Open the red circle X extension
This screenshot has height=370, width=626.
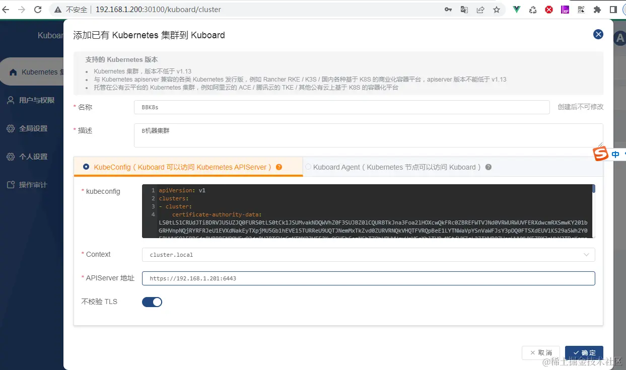click(549, 10)
